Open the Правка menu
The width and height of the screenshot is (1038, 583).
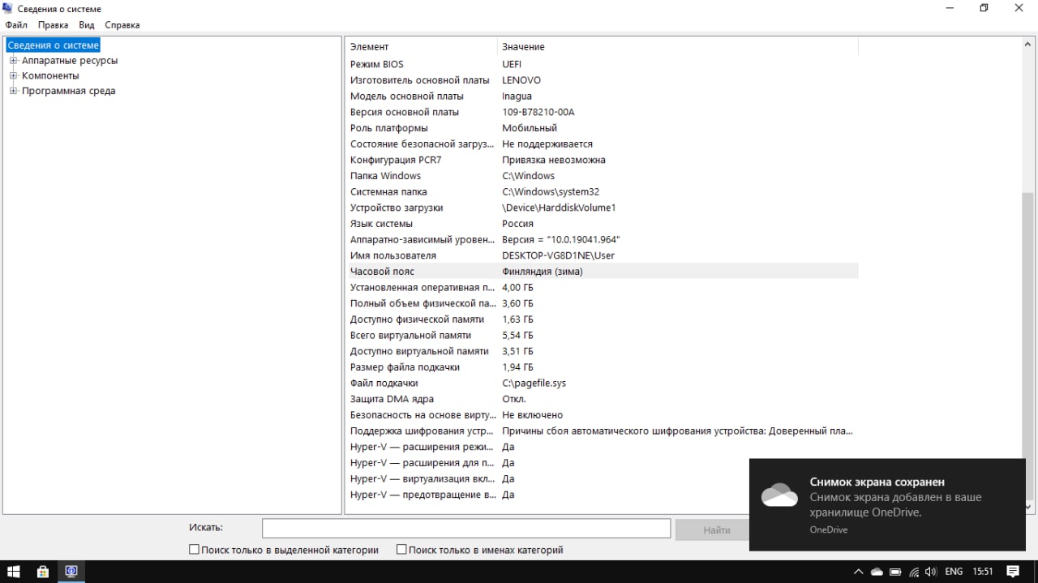(53, 25)
